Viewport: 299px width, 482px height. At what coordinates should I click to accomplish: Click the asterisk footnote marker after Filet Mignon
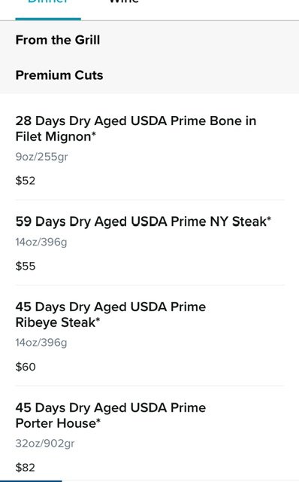(94, 133)
